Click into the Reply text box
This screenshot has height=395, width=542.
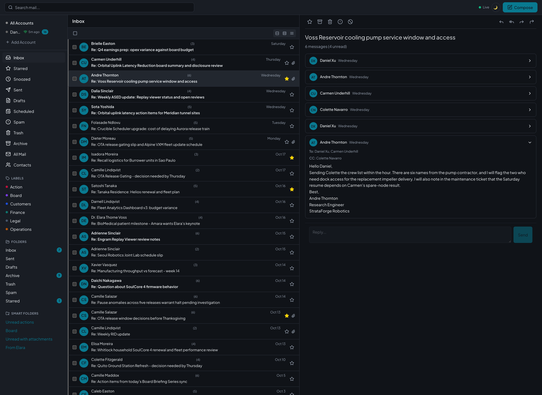[410, 235]
